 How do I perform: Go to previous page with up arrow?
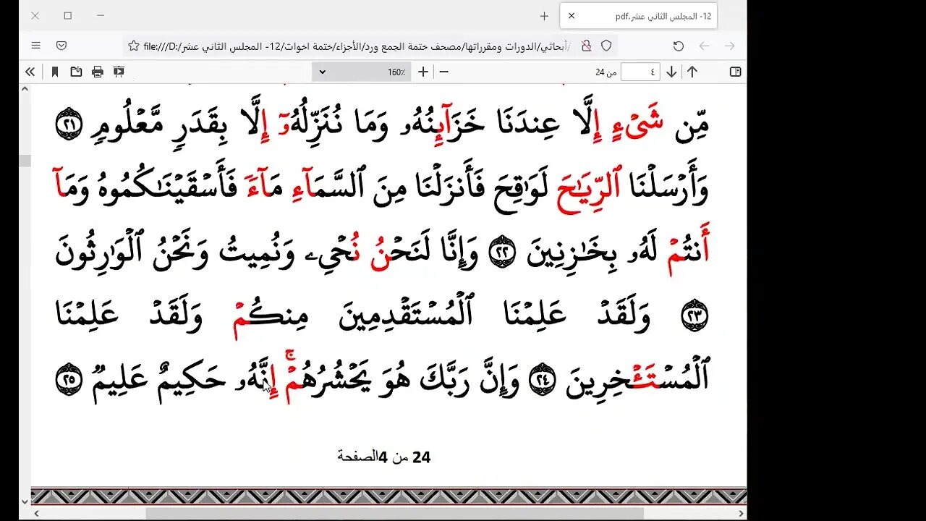point(692,72)
